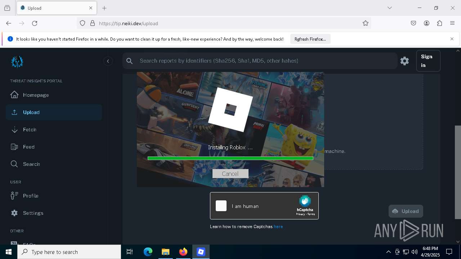This screenshot has height=259, width=461.
Task: Open Task View on the taskbar
Action: tap(130, 252)
